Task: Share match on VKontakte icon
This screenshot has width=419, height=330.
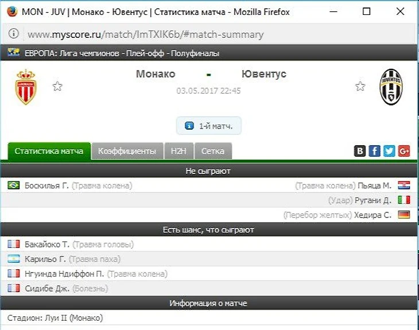Action: pyautogui.click(x=360, y=151)
